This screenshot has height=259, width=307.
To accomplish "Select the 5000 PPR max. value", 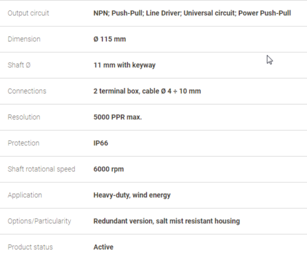I will pos(117,117).
